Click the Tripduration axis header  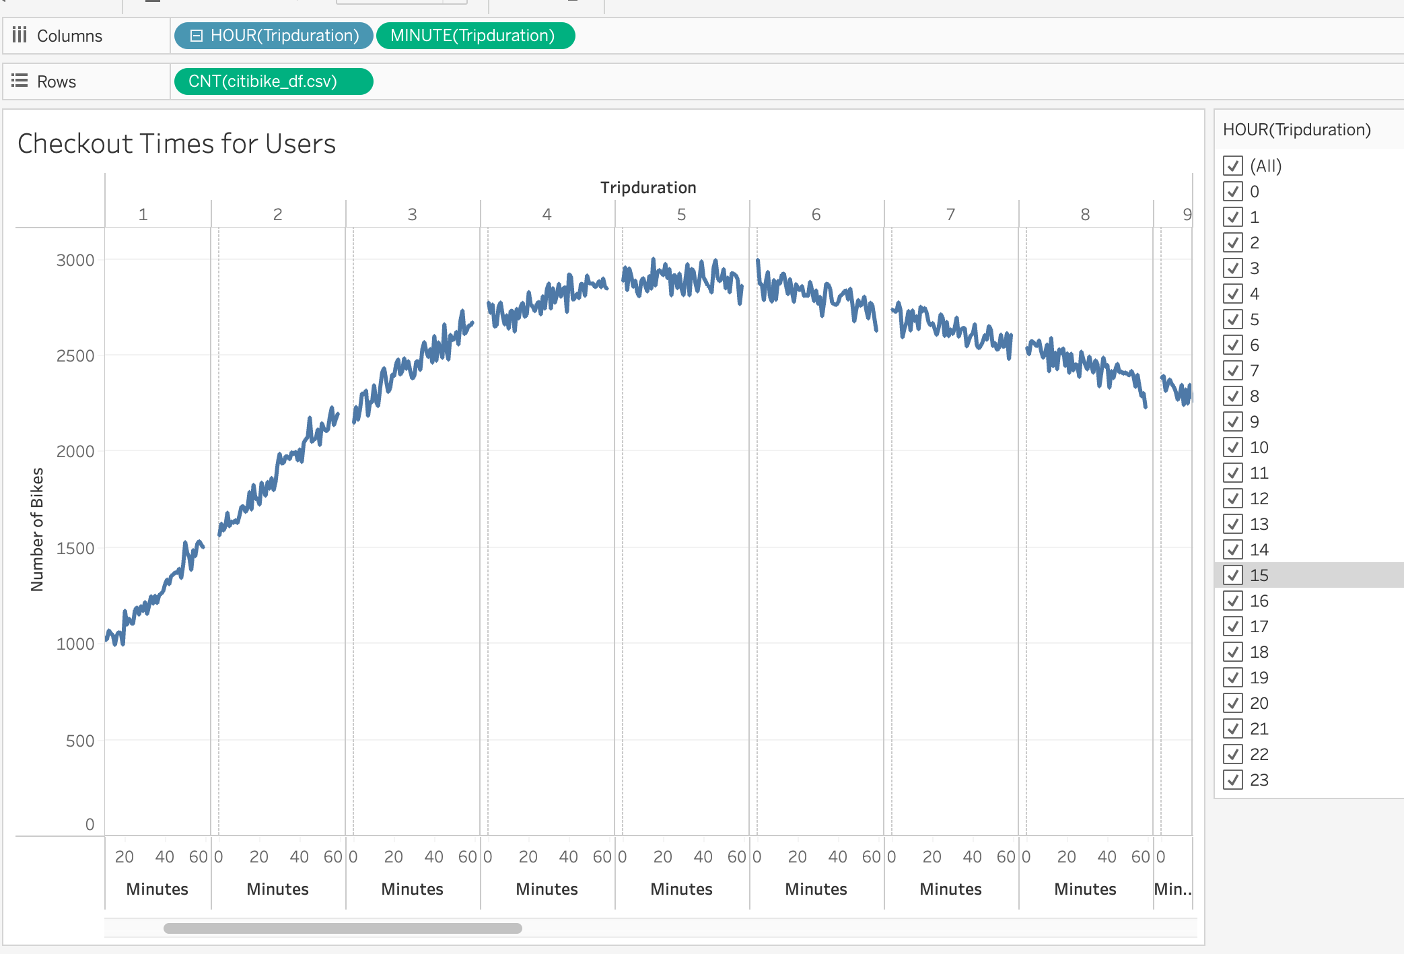[647, 187]
